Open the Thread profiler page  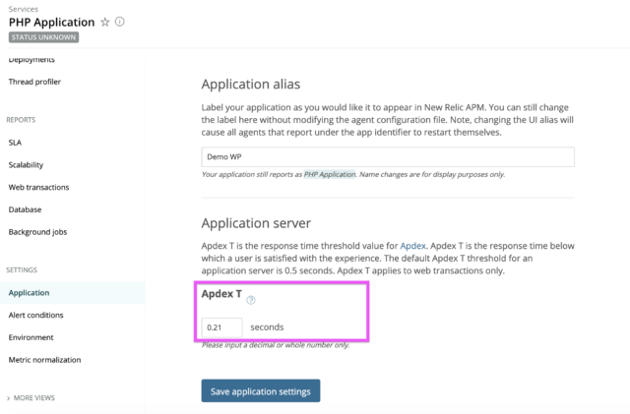(x=35, y=82)
